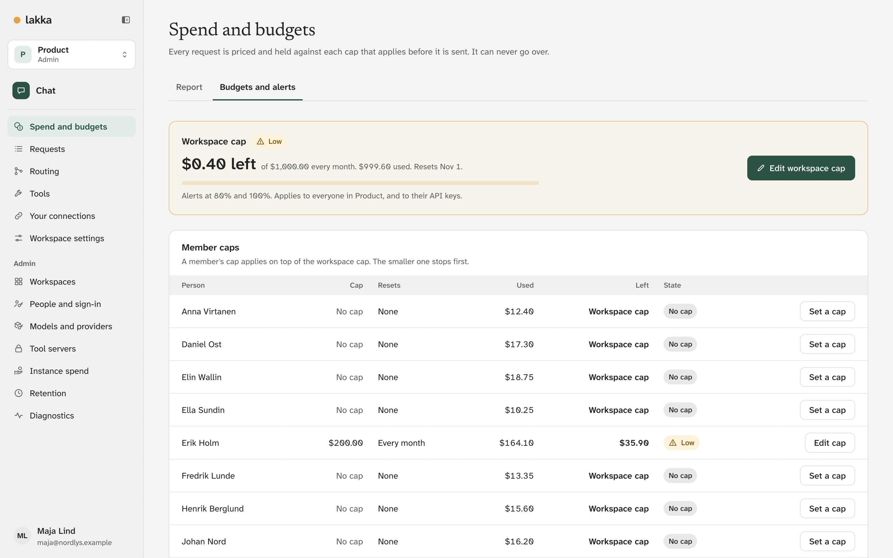
Task: Open Requests in the sidebar
Action: (72, 149)
